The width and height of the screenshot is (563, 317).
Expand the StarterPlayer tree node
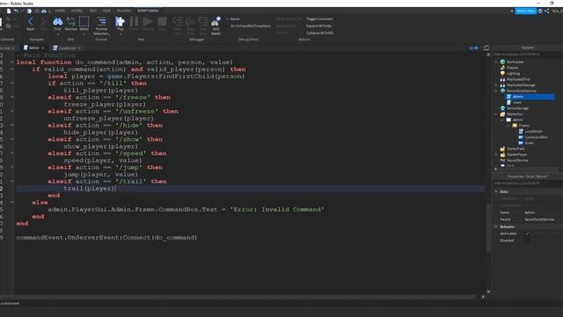coord(496,155)
